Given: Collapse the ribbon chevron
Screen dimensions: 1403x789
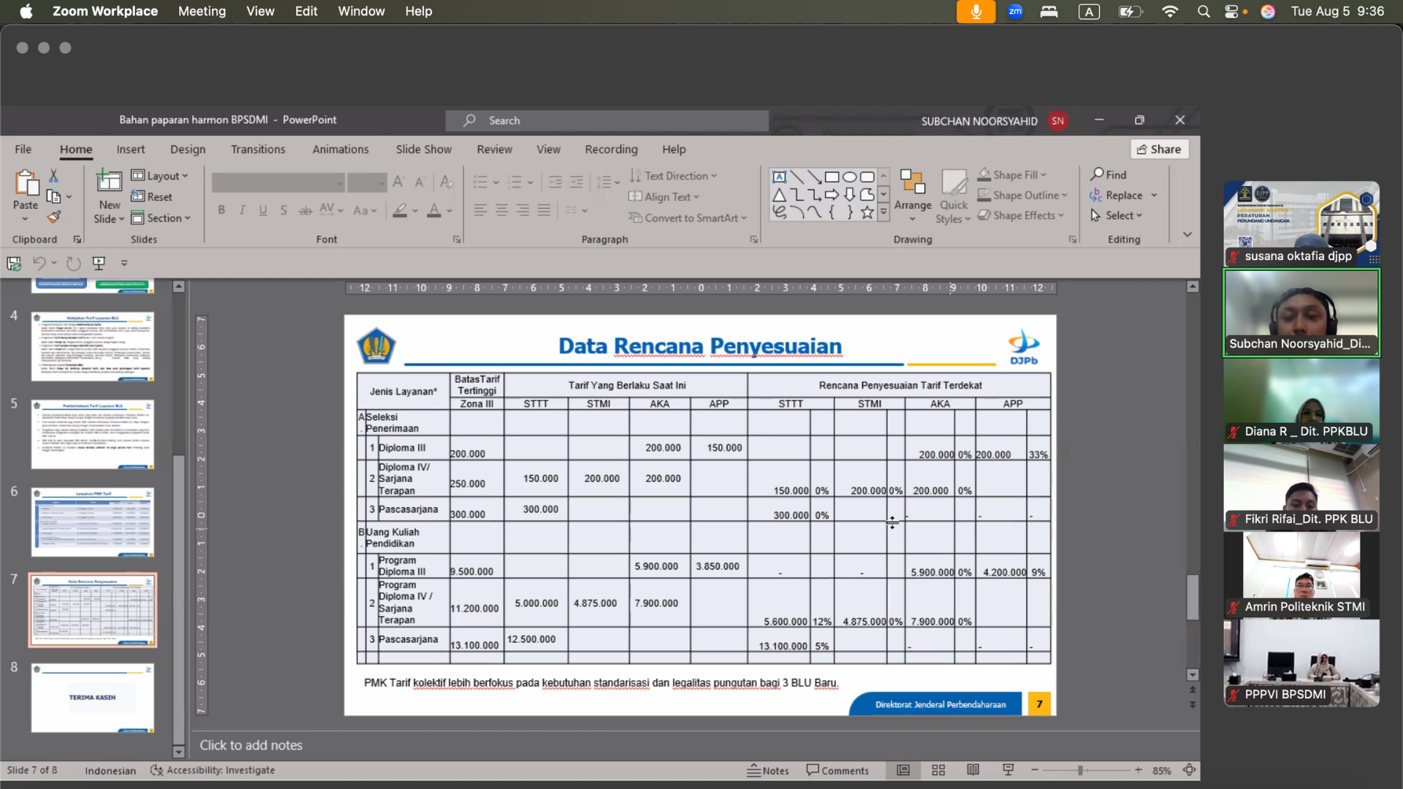Looking at the screenshot, I should click(x=1187, y=235).
